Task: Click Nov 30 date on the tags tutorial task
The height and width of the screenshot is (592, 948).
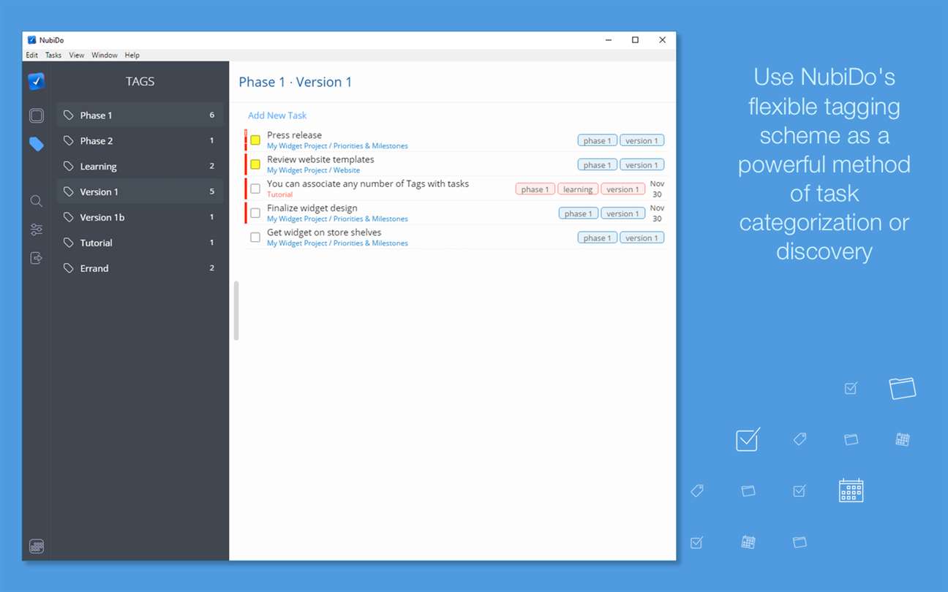Action: [657, 189]
